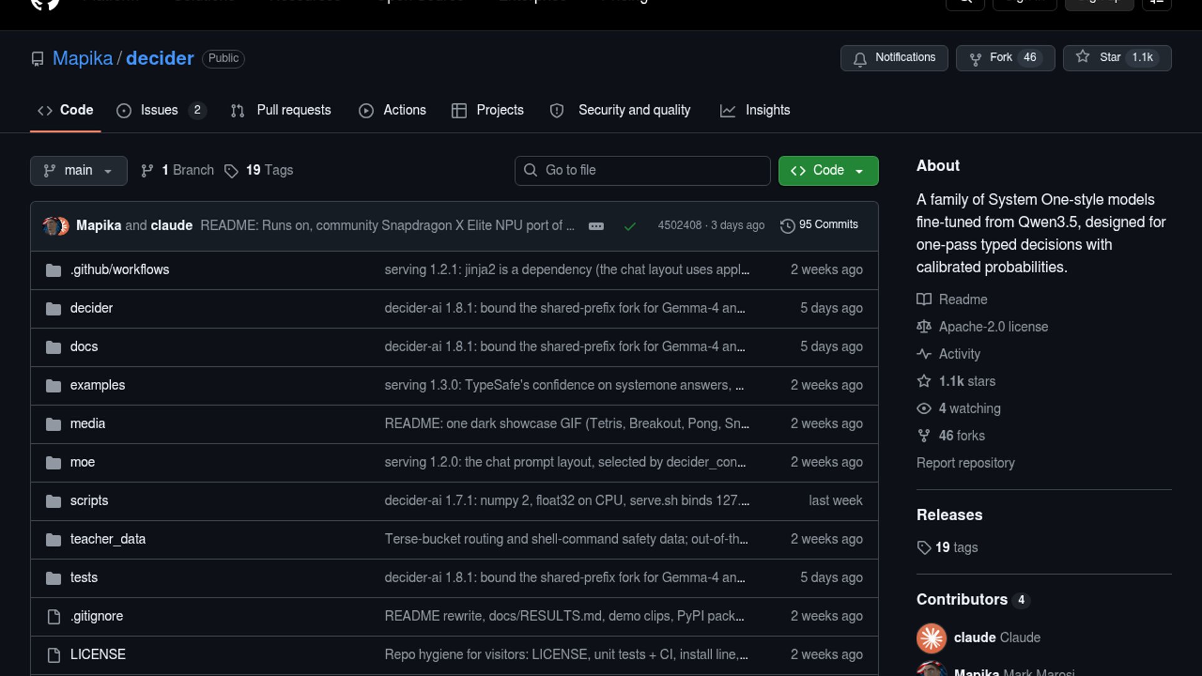Open the LICENSE file

(98, 654)
